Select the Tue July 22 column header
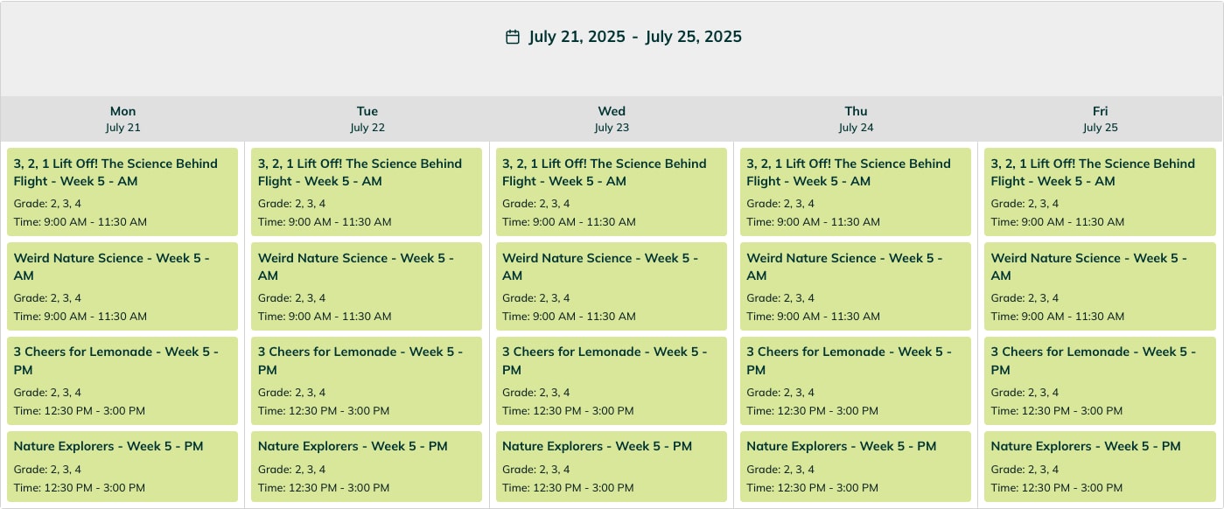Screen dimensions: 1224x509 367,119
